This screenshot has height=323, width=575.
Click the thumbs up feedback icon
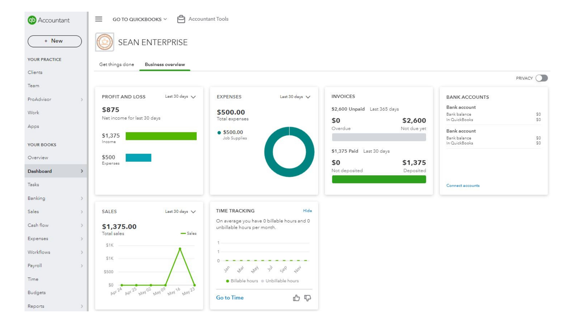pos(296,298)
